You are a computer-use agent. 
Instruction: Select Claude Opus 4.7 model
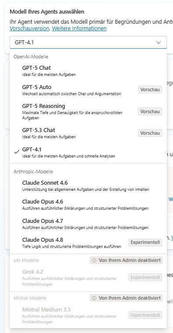pyautogui.click(x=88, y=224)
